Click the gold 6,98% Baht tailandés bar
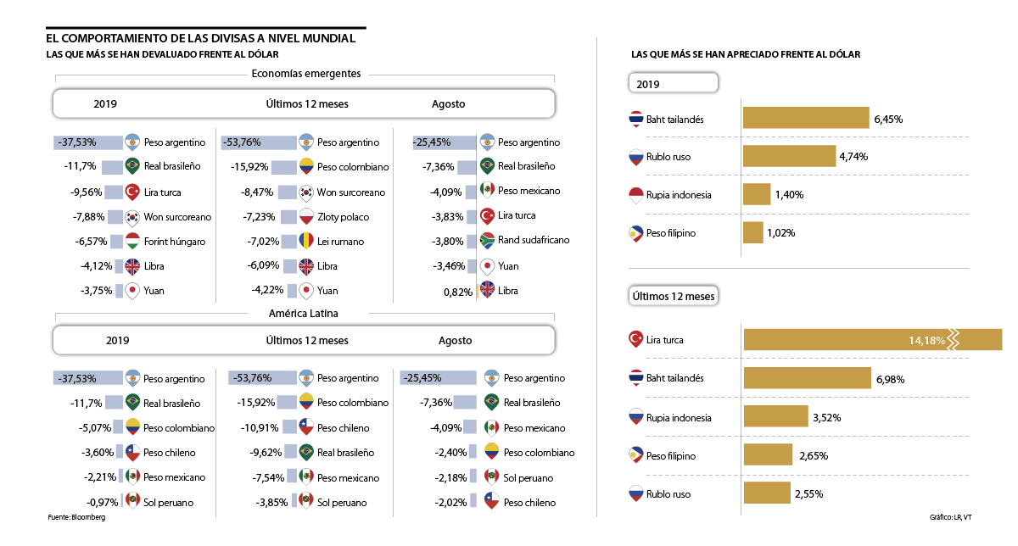This screenshot has width=1018, height=546. [x=807, y=378]
